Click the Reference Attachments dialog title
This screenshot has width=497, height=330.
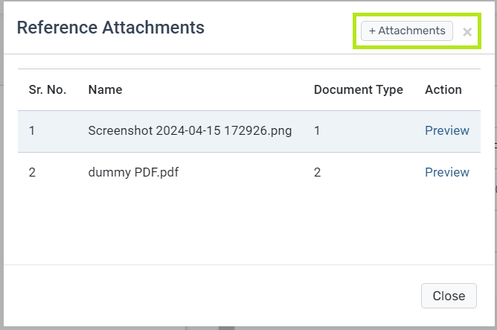point(111,28)
